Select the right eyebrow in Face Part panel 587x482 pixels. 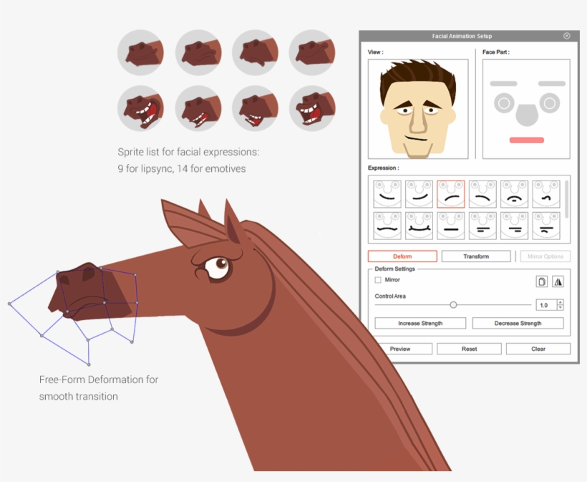pyautogui.click(x=552, y=83)
